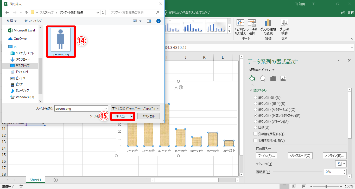Open the picture icon tab in format pane
Viewport: 355px width, 189px height.
click(x=283, y=79)
